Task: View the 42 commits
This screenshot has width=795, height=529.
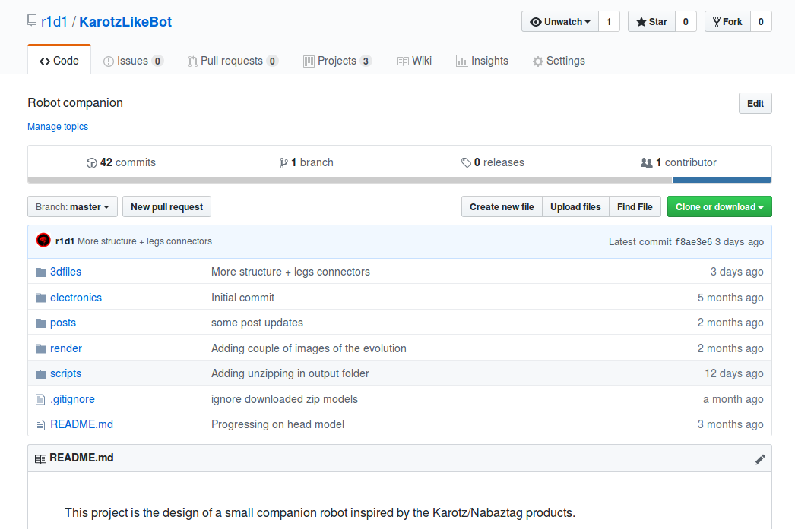Action: pos(121,162)
